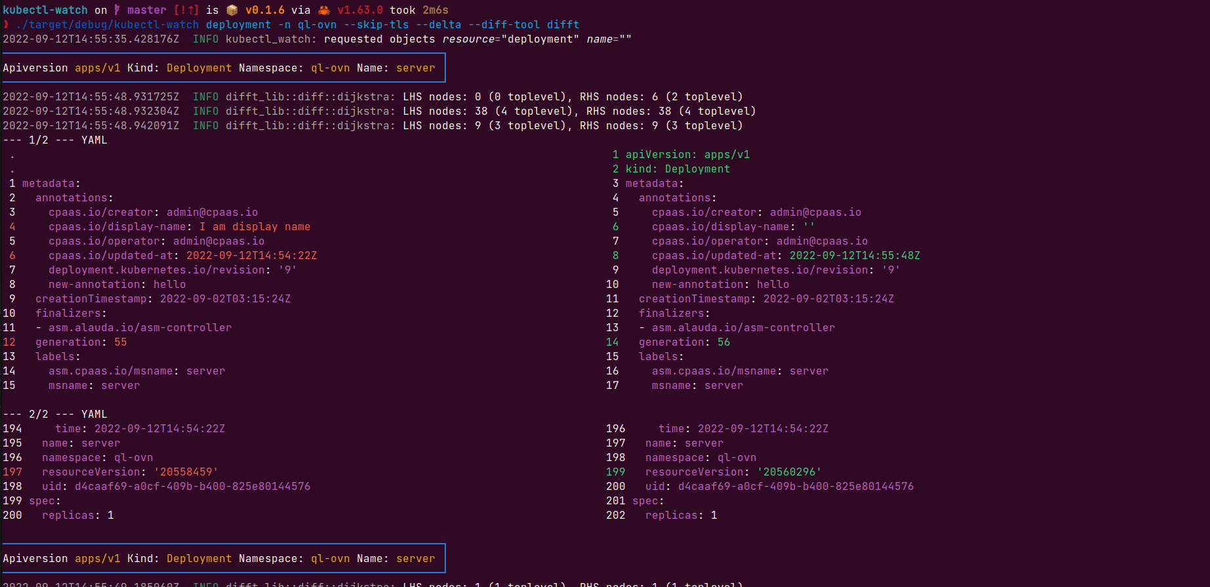The height and width of the screenshot is (587, 1210).
Task: Click resource="deployment" in the log line
Action: coord(511,39)
